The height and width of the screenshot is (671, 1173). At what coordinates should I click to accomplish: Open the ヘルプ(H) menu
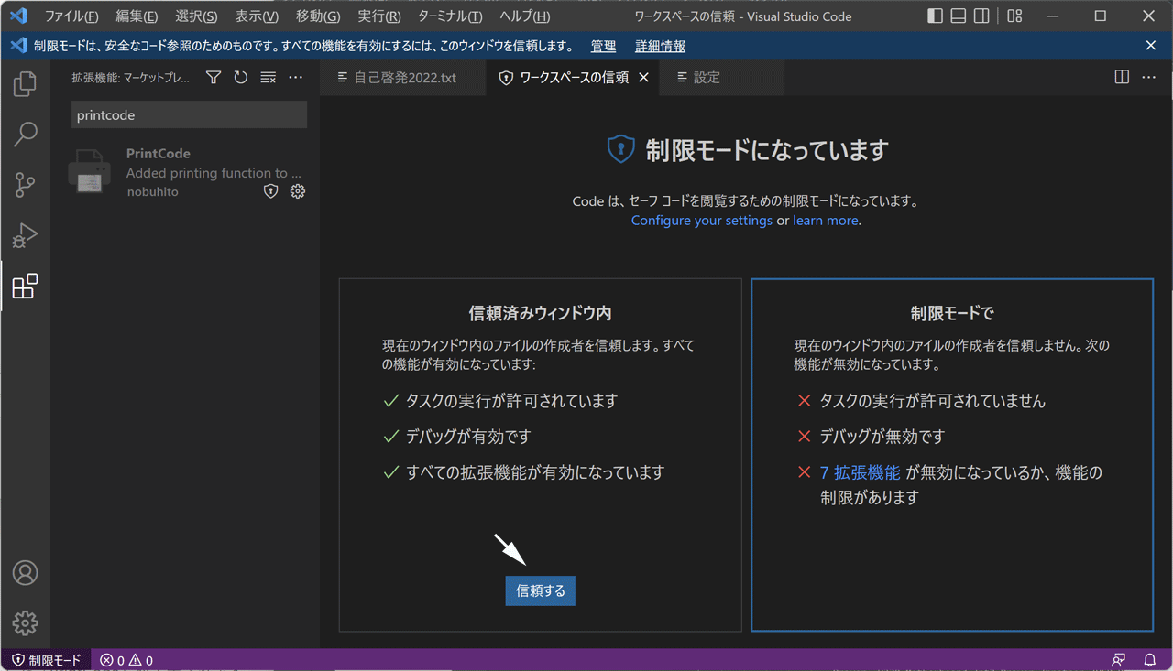pyautogui.click(x=525, y=16)
